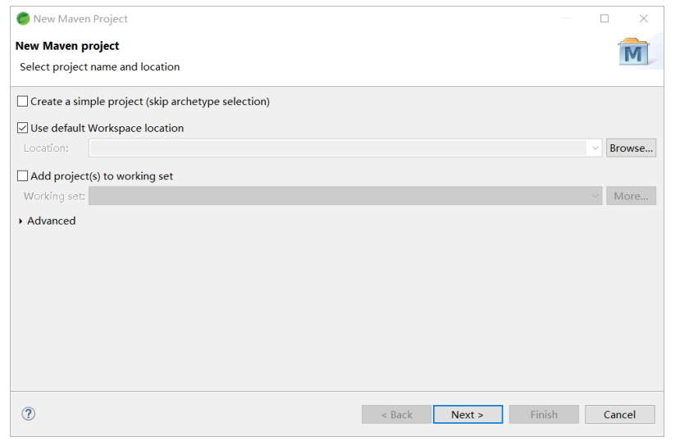The image size is (680, 446).
Task: Enable Add project(s) to working set
Action: click(22, 175)
